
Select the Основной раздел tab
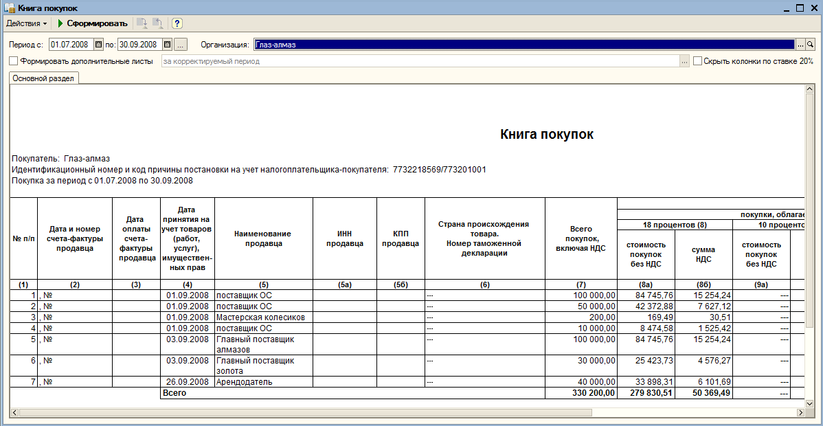click(x=44, y=78)
